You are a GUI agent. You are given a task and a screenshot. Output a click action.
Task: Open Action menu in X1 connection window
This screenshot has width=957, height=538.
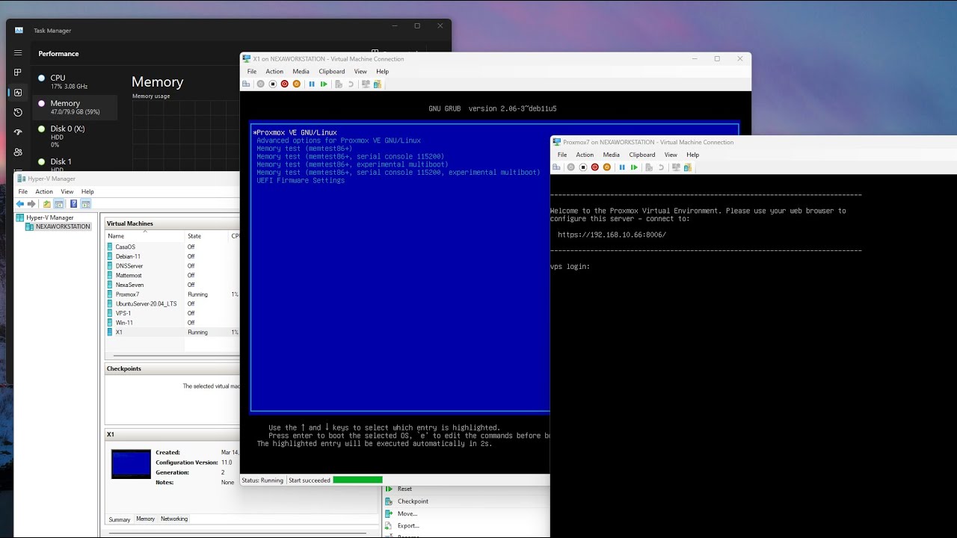(274, 72)
